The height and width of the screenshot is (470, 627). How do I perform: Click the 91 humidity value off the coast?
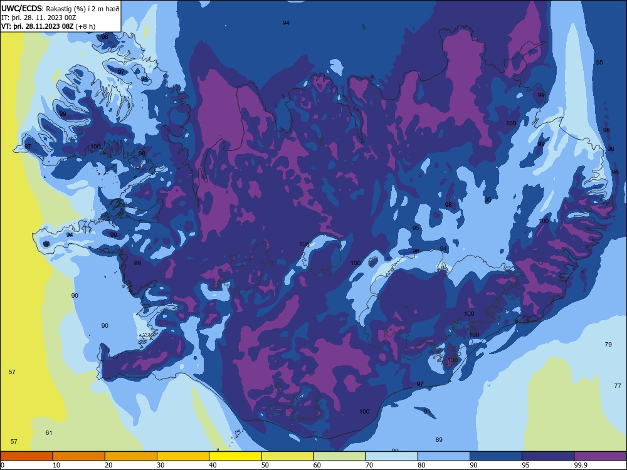(427, 412)
